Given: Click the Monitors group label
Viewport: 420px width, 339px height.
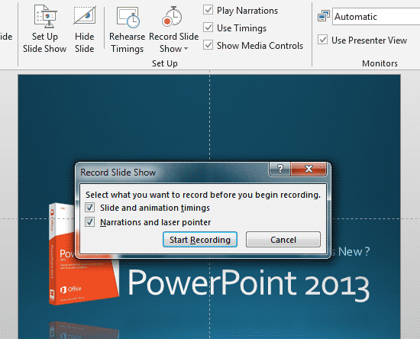Looking at the screenshot, I should coord(380,63).
